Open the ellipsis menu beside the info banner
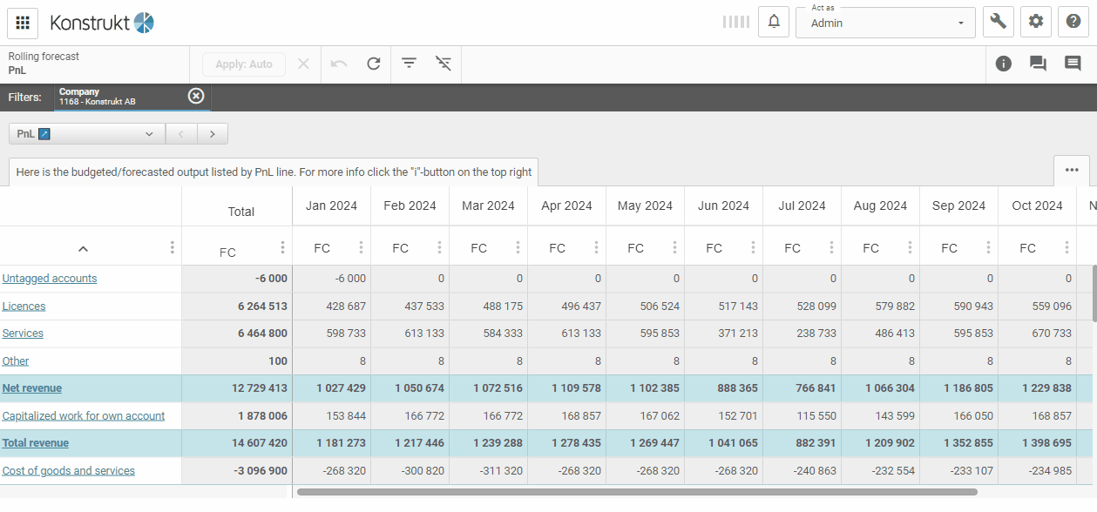This screenshot has height=512, width=1097. pos(1072,172)
